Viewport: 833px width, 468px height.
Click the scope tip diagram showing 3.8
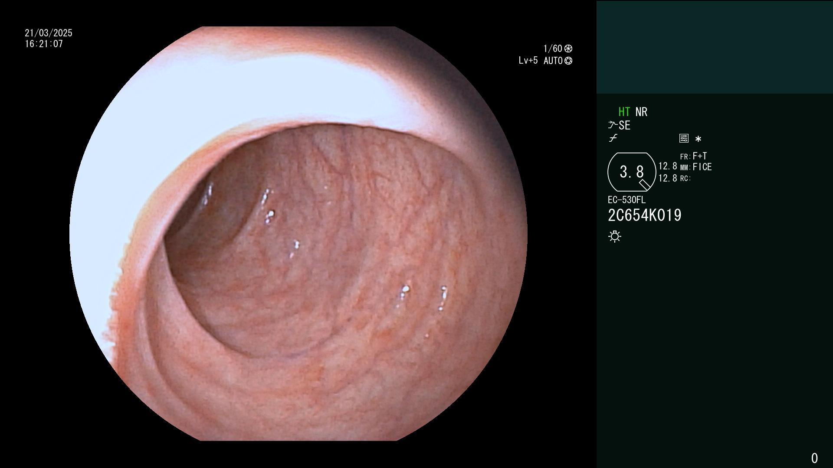click(632, 172)
